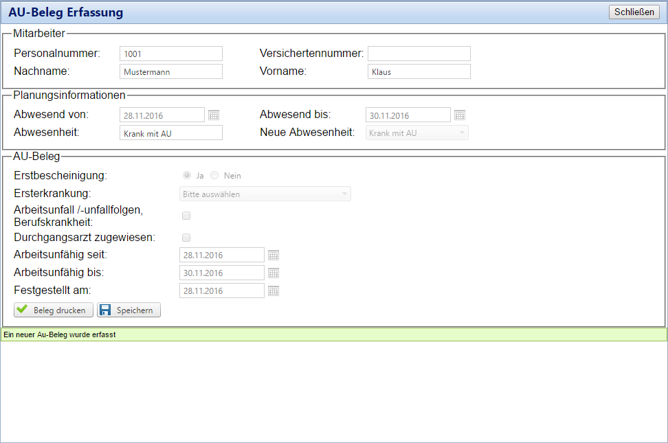Open calendar picker for Abwesend bis

(460, 115)
